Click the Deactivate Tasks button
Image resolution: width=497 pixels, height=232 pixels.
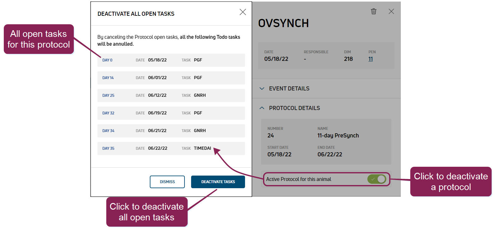click(218, 182)
